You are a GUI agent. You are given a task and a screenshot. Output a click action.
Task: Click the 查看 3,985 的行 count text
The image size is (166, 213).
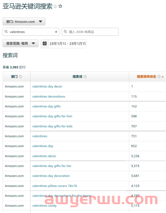[14, 67]
